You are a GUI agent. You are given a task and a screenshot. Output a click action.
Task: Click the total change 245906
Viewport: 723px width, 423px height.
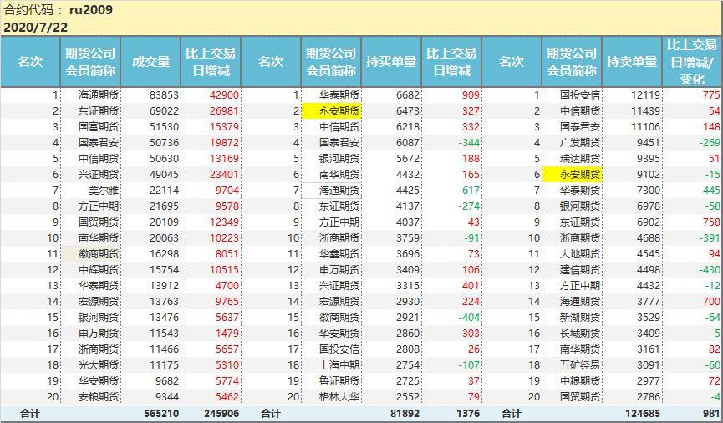[221, 413]
